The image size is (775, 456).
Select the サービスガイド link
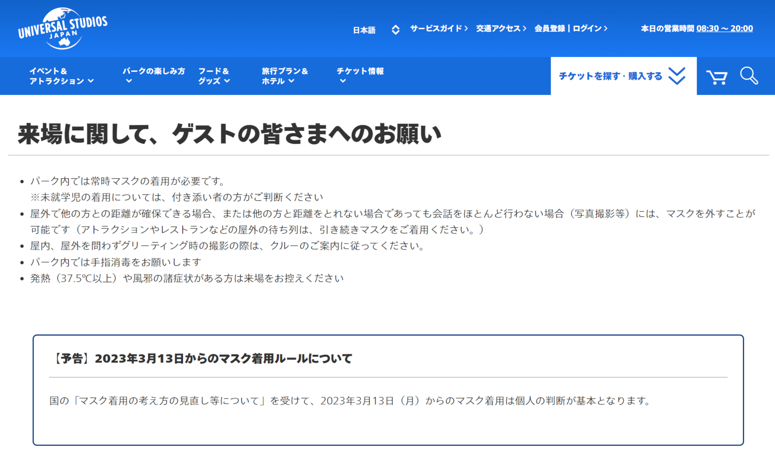tap(436, 28)
